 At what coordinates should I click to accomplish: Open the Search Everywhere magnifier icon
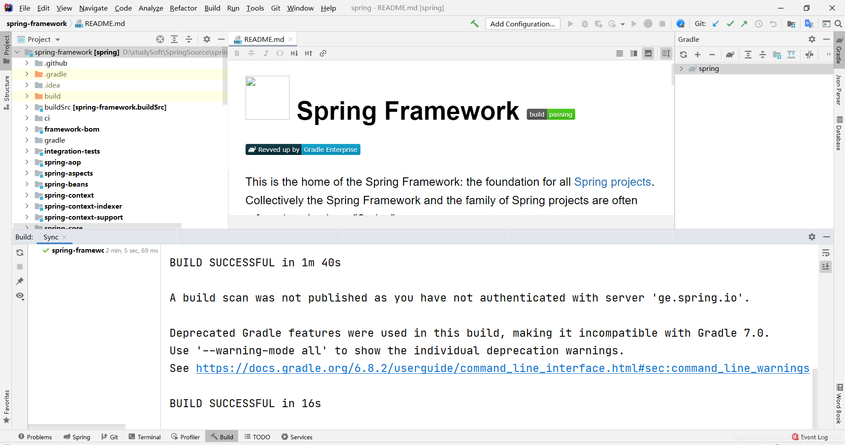pyautogui.click(x=838, y=24)
